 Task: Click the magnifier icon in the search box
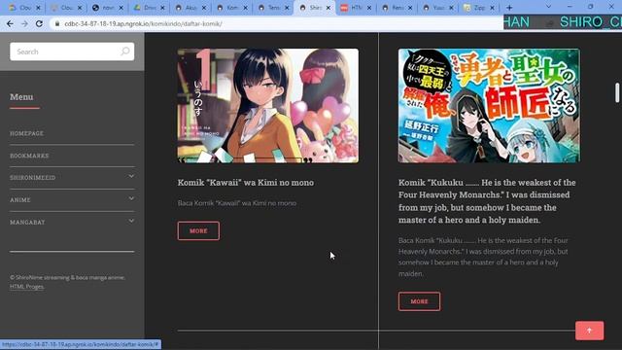coord(125,52)
